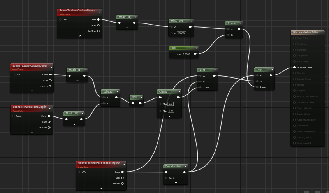Collapse the Divide node using its header arrow
Image resolution: width=329 pixels, height=193 pixels.
click(240, 23)
